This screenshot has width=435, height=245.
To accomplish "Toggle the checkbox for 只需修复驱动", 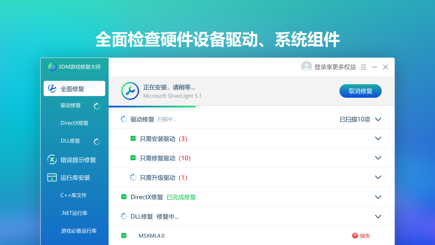I will pyautogui.click(x=133, y=158).
